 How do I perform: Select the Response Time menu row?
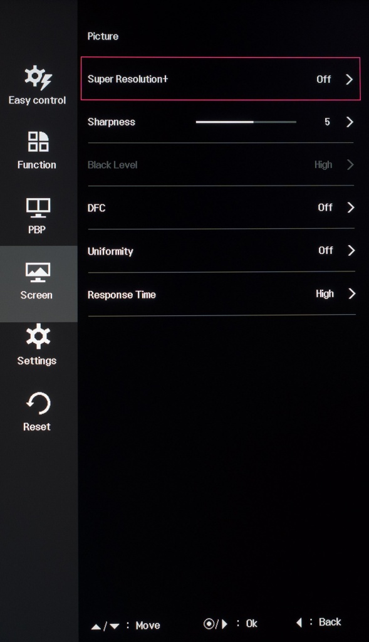pyautogui.click(x=221, y=293)
